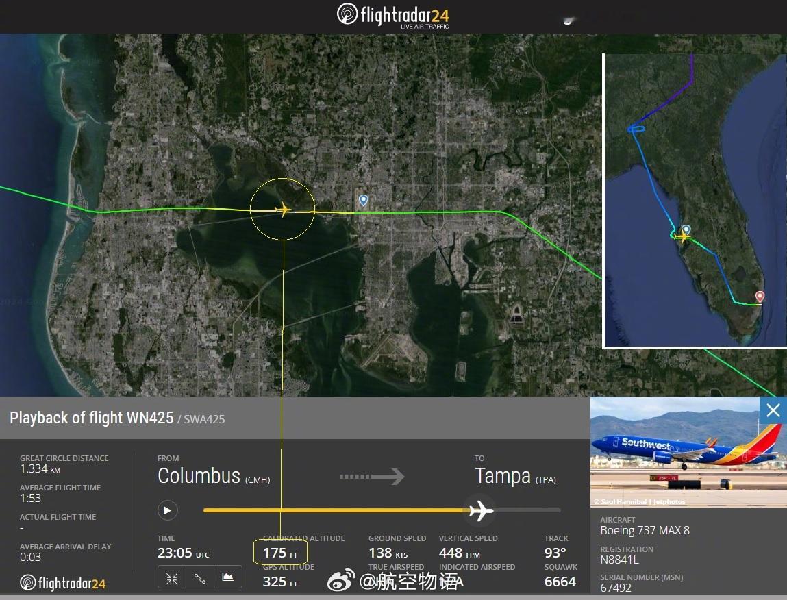787x600 pixels.
Task: Select the vertical speed value 448 FPM
Action: coord(459,553)
